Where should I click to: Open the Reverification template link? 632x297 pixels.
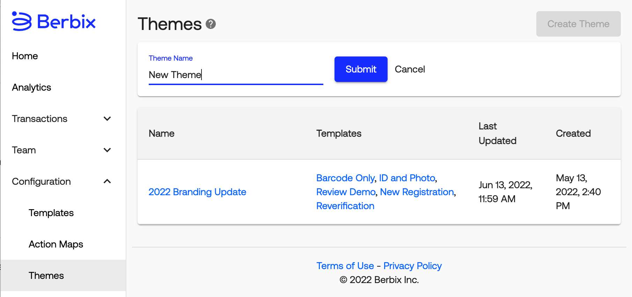click(345, 206)
